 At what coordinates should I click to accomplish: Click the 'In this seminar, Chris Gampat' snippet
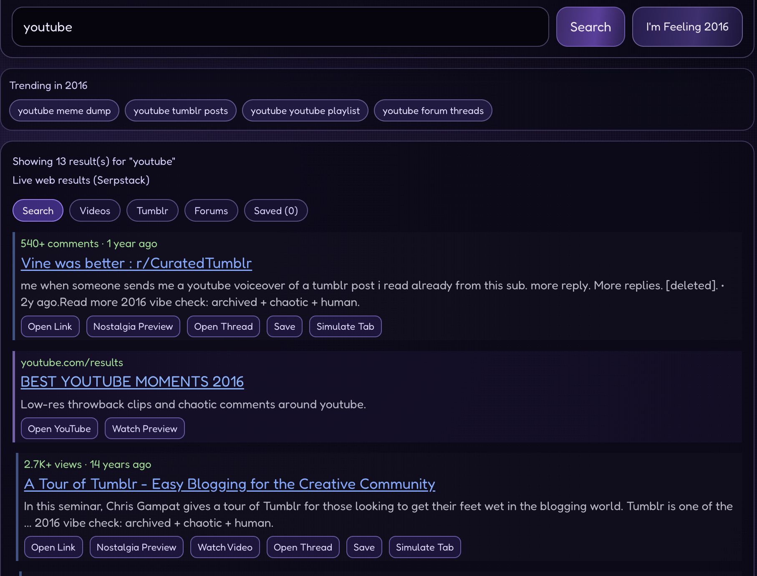(378, 515)
